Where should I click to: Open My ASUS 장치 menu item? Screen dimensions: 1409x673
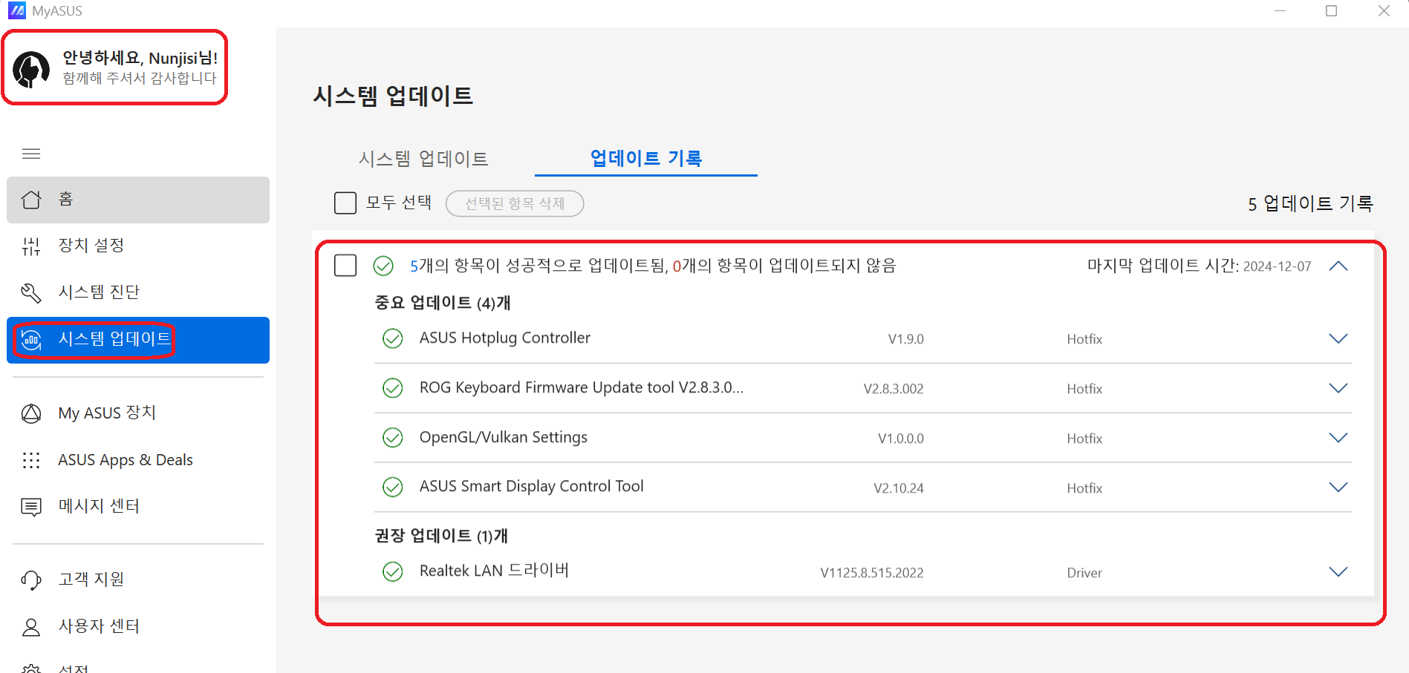(x=138, y=413)
